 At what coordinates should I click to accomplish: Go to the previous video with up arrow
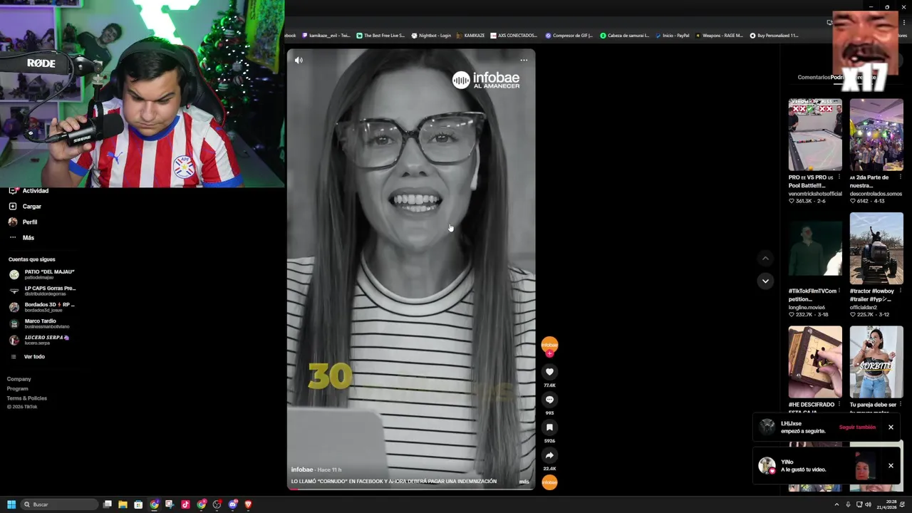(x=765, y=259)
